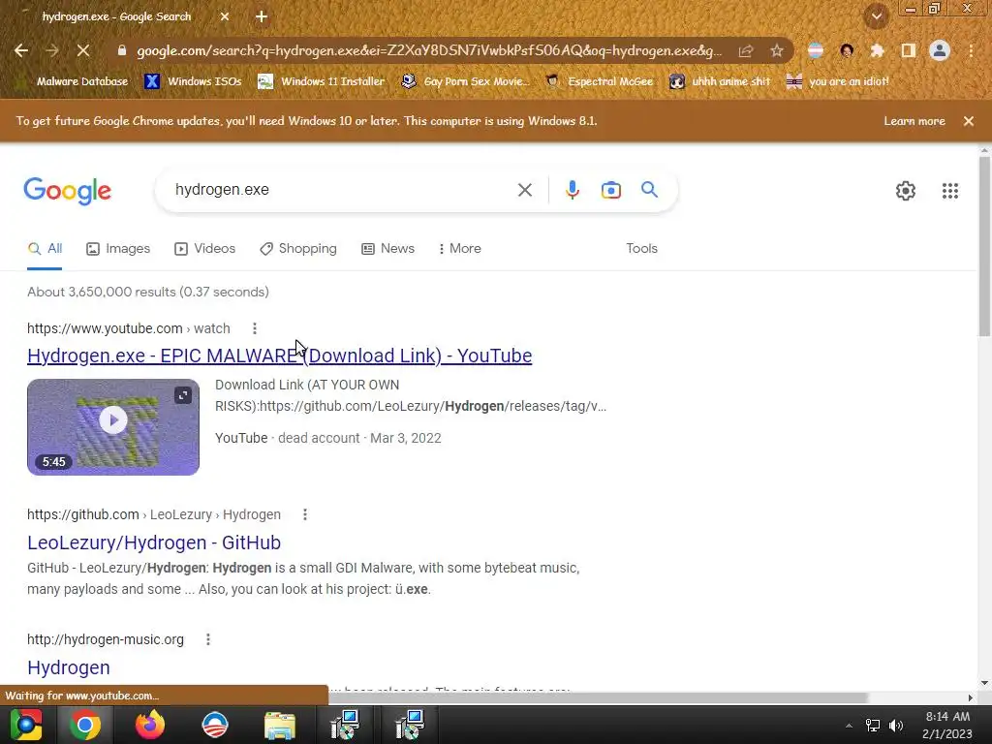The height and width of the screenshot is (744, 992).
Task: Play the Hydrogen.exe video thumbnail
Action: (x=113, y=420)
